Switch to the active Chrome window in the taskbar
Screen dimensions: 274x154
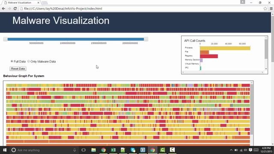tap(152, 150)
